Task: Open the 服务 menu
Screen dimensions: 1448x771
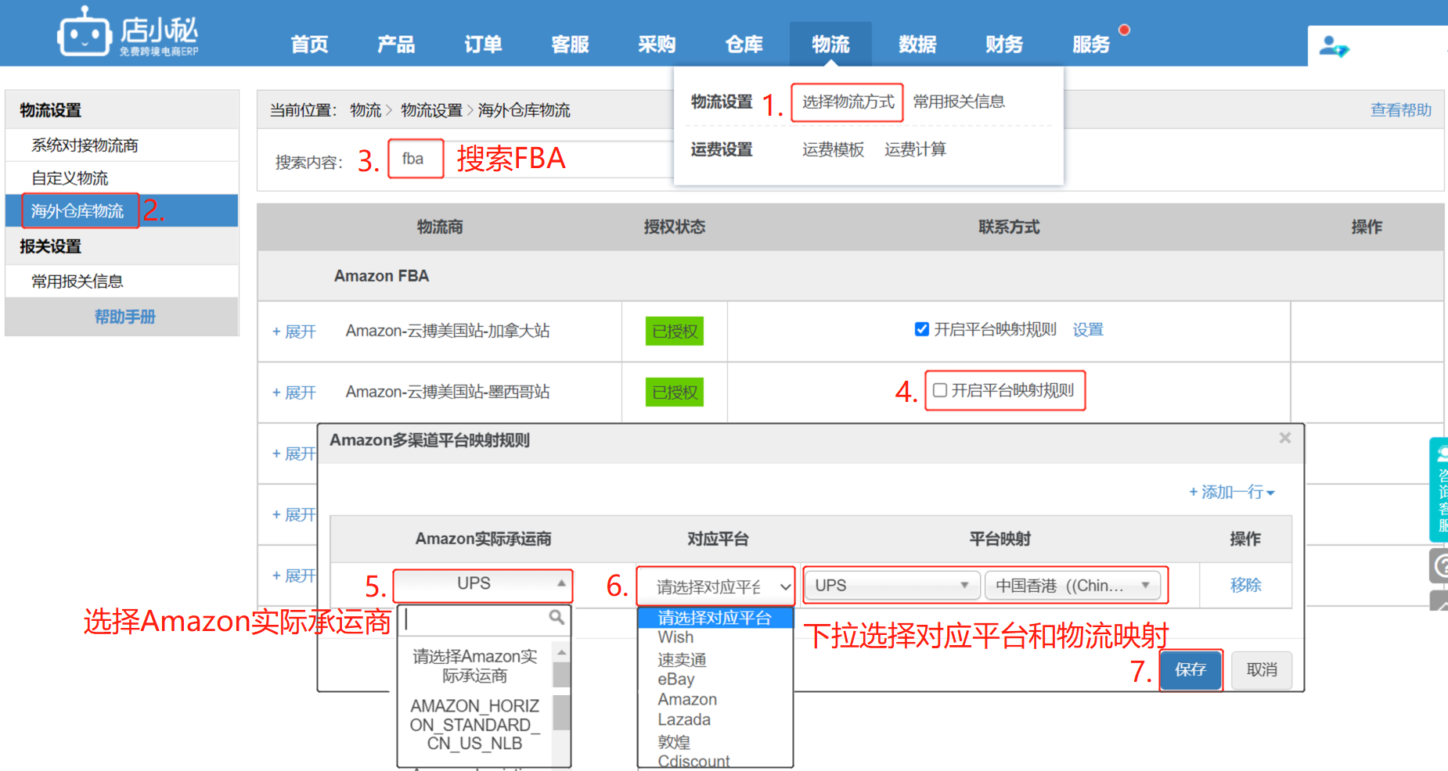Action: 1091,45
